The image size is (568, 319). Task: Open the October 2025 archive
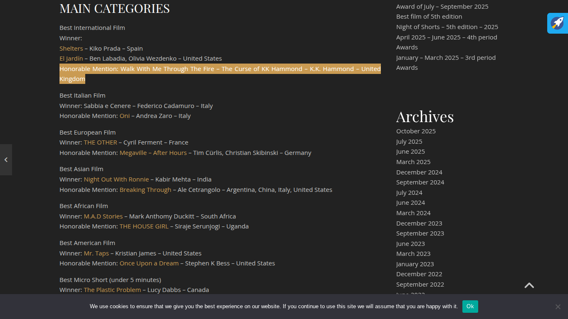tap(416, 131)
